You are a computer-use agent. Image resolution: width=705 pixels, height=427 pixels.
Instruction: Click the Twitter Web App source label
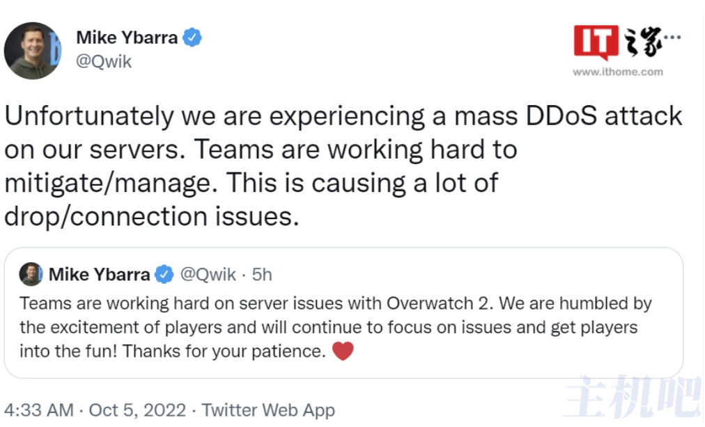click(x=268, y=410)
